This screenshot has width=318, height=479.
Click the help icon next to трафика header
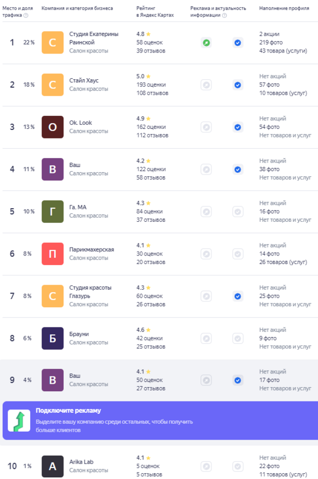point(26,15)
